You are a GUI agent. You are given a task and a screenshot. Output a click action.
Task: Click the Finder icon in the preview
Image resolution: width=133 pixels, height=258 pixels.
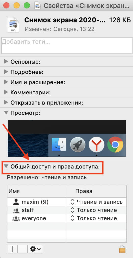(x=59, y=145)
